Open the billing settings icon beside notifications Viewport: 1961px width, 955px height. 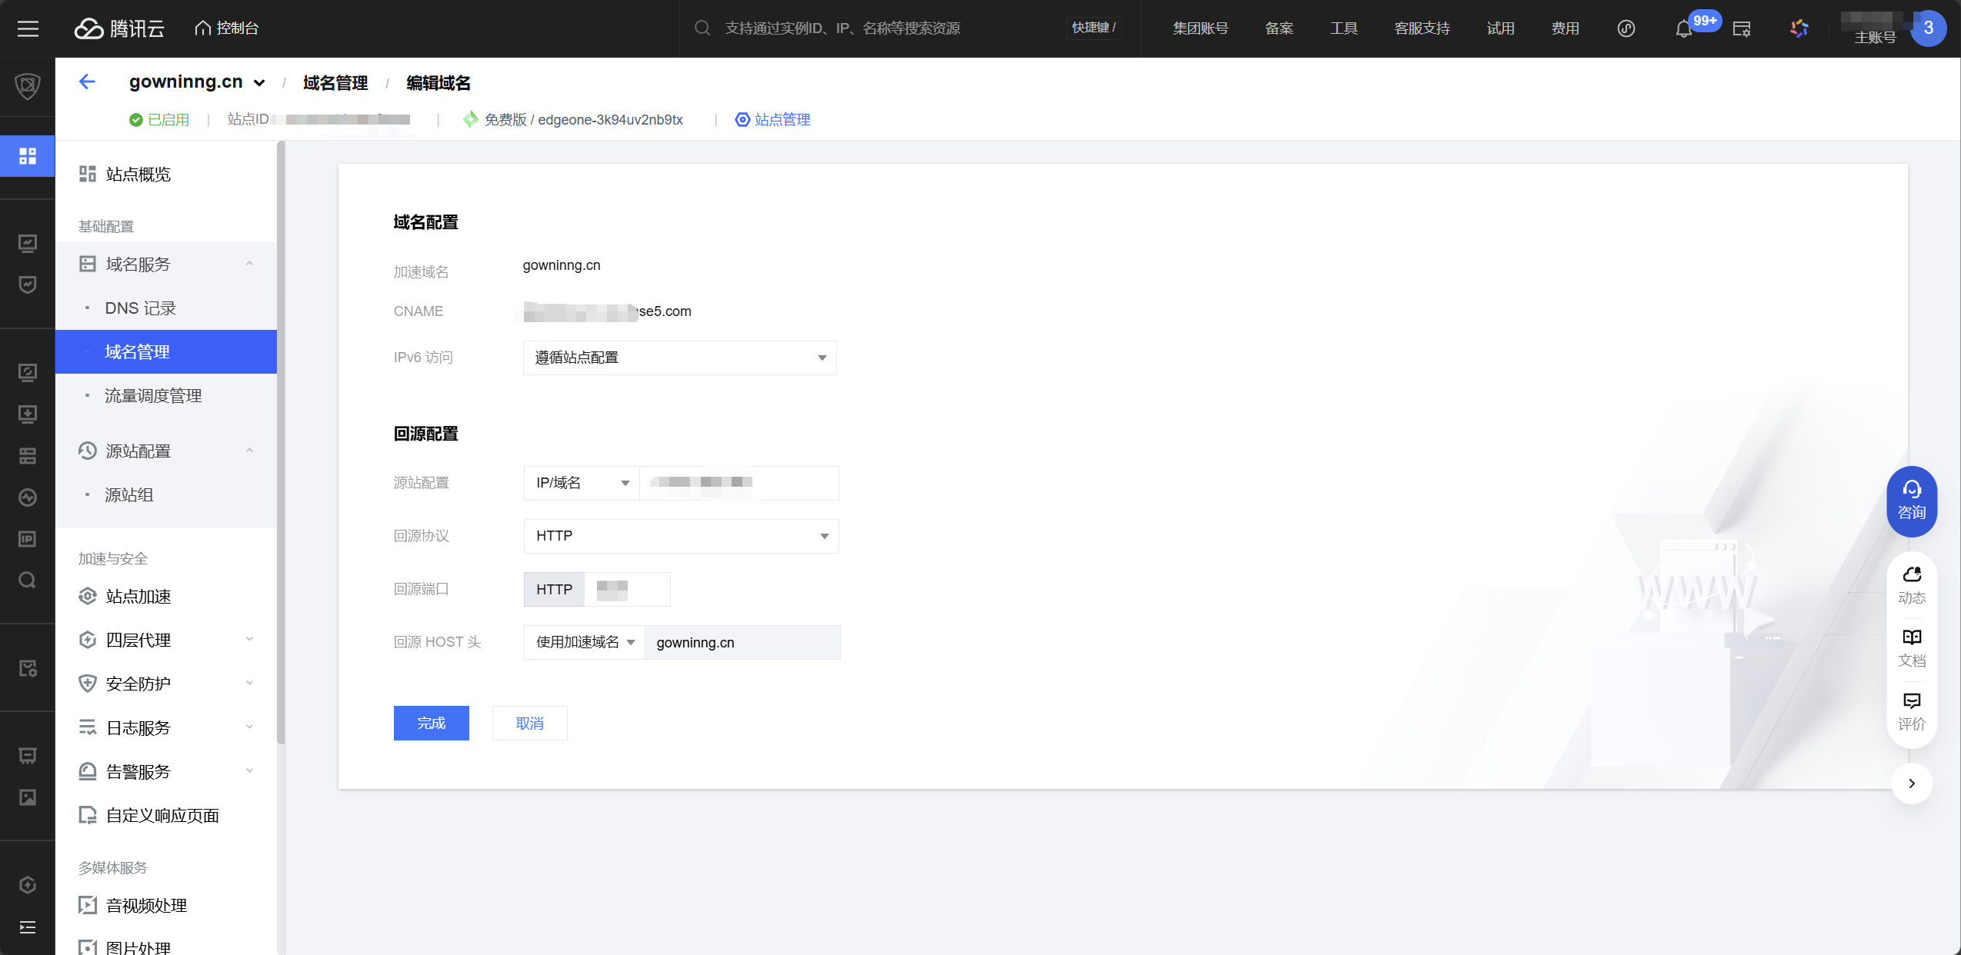point(1743,28)
